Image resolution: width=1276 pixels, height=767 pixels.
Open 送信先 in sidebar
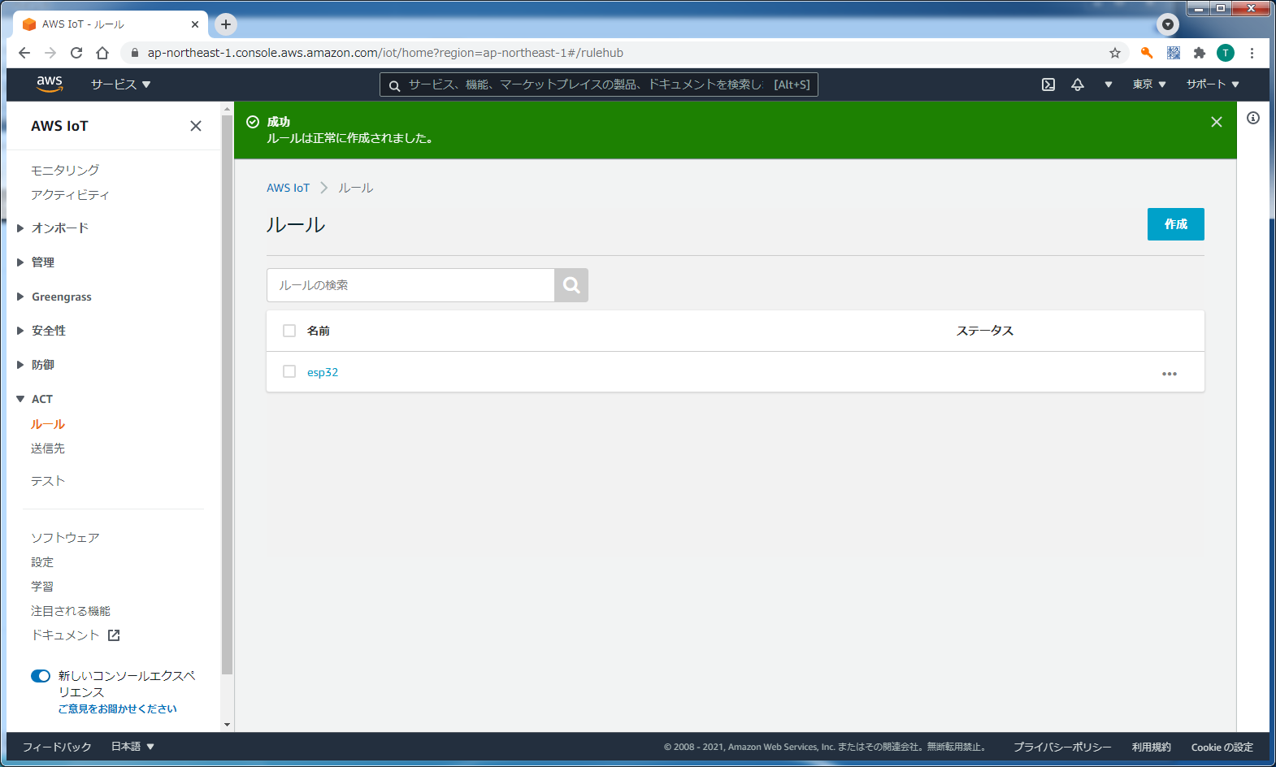click(48, 448)
